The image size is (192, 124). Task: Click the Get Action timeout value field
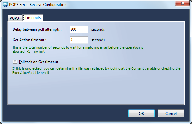(x=79, y=40)
